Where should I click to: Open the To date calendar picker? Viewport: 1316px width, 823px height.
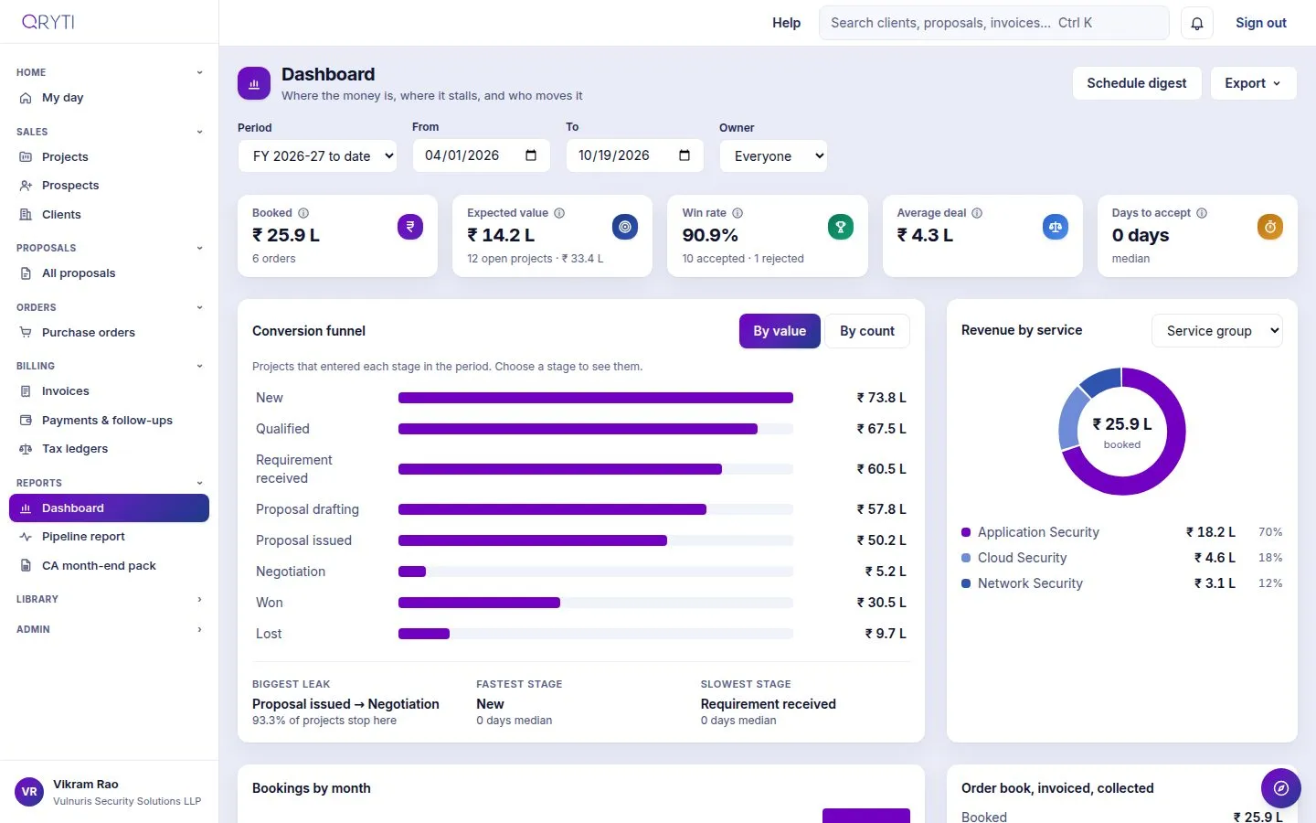(685, 155)
